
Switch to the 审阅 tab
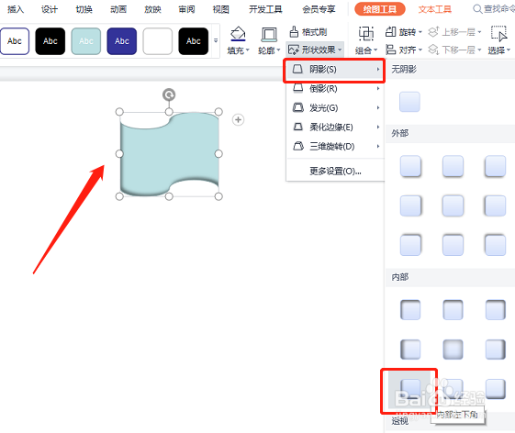click(186, 9)
